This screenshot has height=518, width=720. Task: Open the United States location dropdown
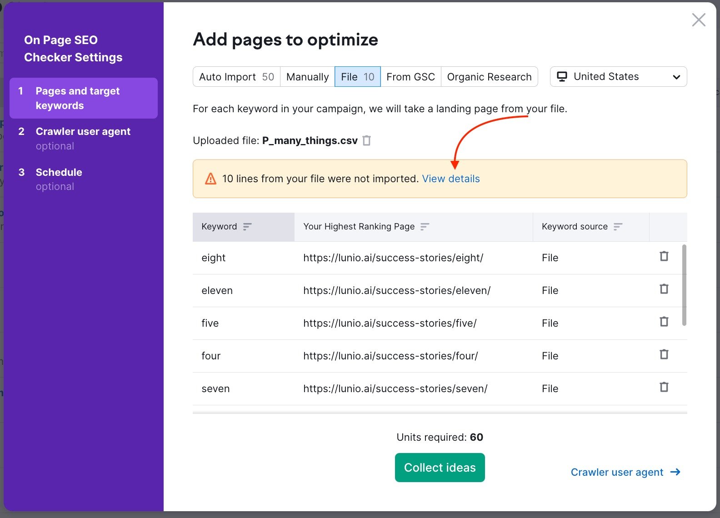point(618,77)
